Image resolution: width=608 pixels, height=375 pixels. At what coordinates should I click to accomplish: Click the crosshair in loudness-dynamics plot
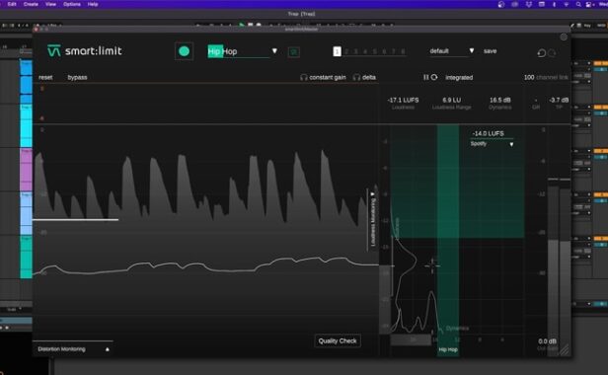432,265
